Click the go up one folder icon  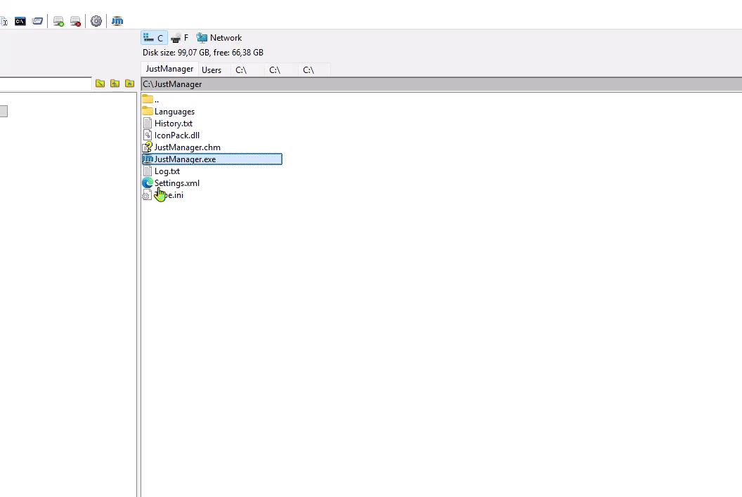point(115,84)
